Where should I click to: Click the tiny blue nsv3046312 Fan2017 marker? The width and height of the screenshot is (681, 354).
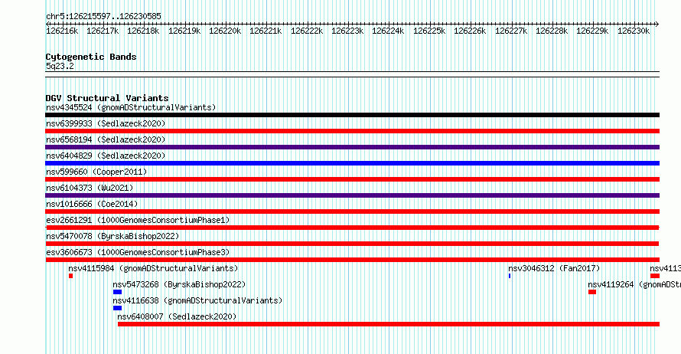510,276
